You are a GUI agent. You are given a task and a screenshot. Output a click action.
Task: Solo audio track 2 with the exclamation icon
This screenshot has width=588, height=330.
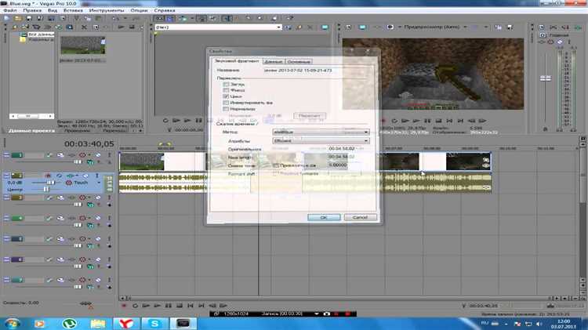(96, 175)
